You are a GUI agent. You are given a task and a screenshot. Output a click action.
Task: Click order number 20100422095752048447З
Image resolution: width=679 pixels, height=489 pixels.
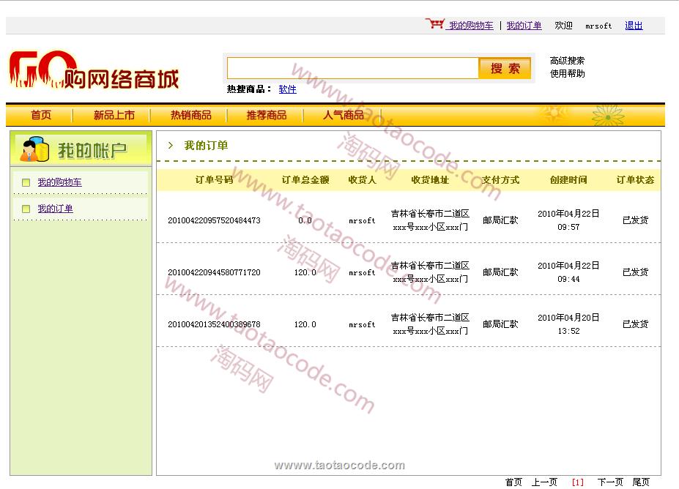point(214,220)
